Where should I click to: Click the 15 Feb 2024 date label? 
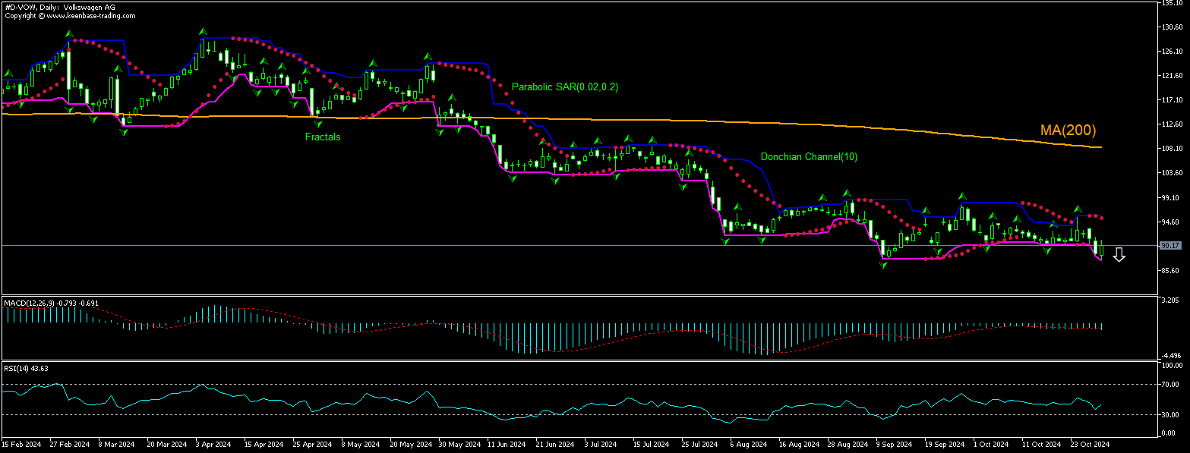tap(21, 444)
